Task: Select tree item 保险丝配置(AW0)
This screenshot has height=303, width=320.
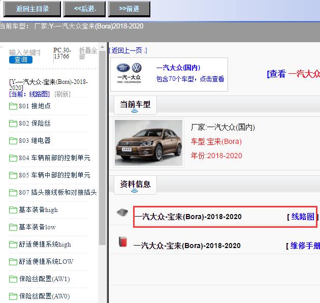Action: [45, 296]
